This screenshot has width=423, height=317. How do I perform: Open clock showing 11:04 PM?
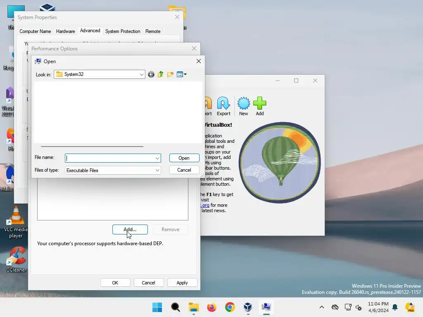point(378,307)
